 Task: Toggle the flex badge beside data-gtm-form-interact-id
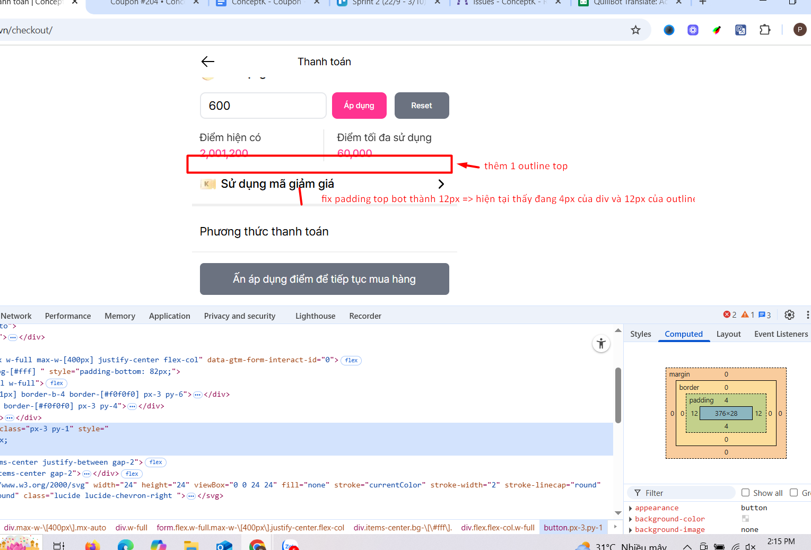[x=351, y=360]
